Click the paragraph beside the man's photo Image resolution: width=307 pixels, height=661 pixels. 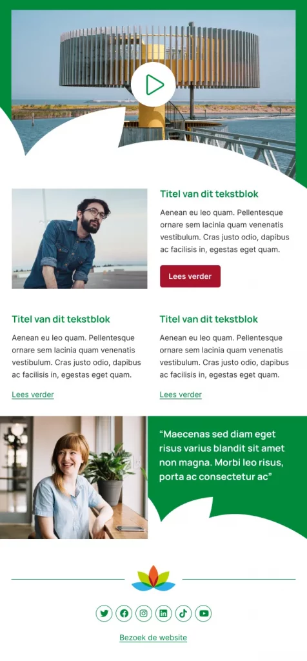pos(224,231)
